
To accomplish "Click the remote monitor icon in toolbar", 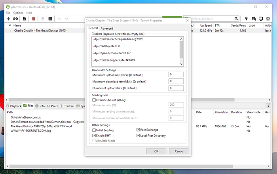I will (261, 19).
